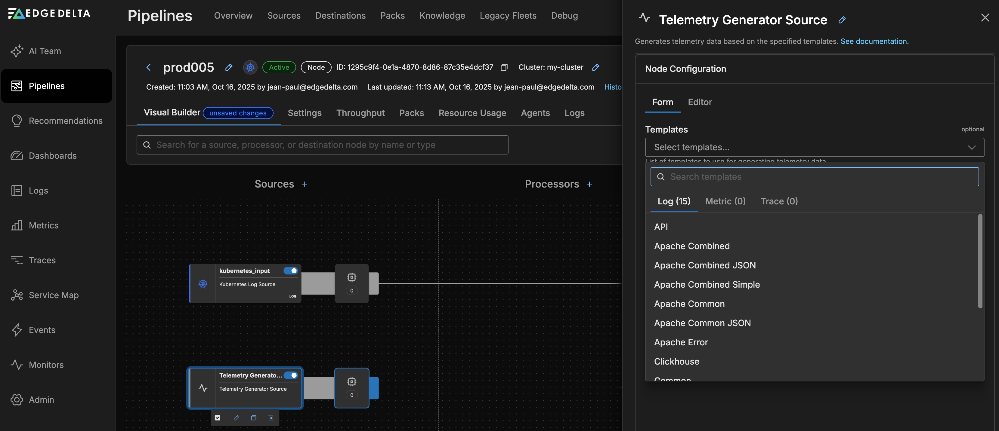Check the checkbox below the Telemetry Generator node

coord(218,417)
